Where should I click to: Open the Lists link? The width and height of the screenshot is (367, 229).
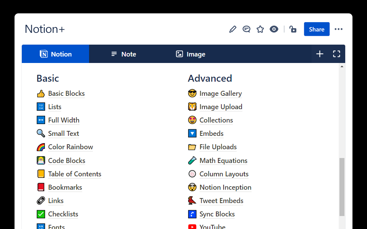point(55,107)
